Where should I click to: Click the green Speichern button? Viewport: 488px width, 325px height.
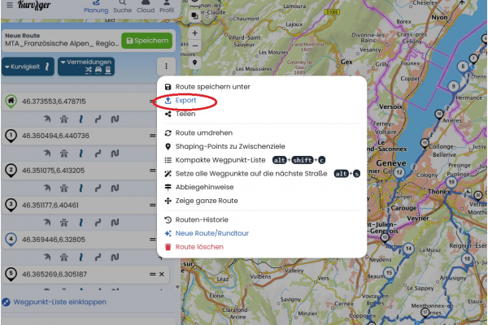coord(146,41)
